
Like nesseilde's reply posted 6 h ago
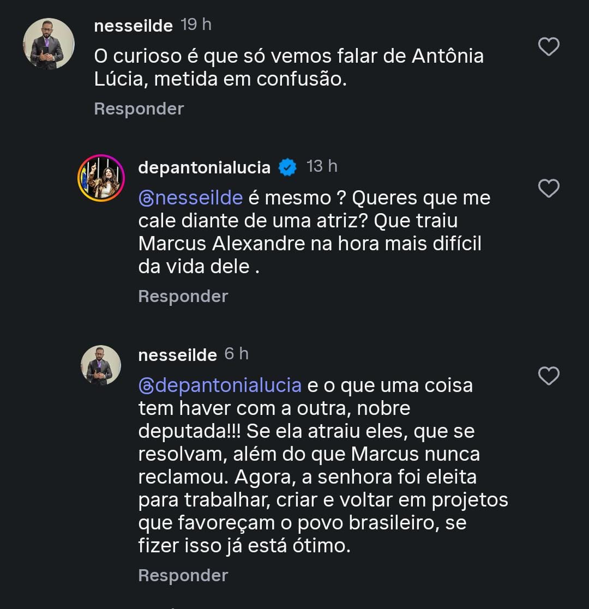(x=549, y=376)
